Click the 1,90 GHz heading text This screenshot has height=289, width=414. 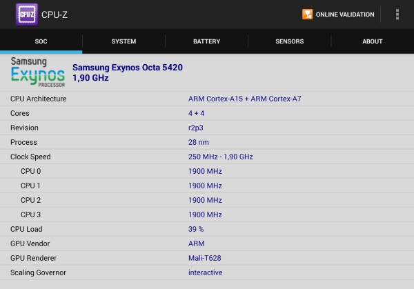pos(90,78)
